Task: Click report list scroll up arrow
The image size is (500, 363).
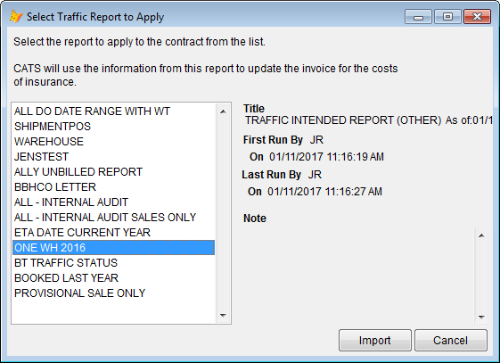Action: (223, 111)
